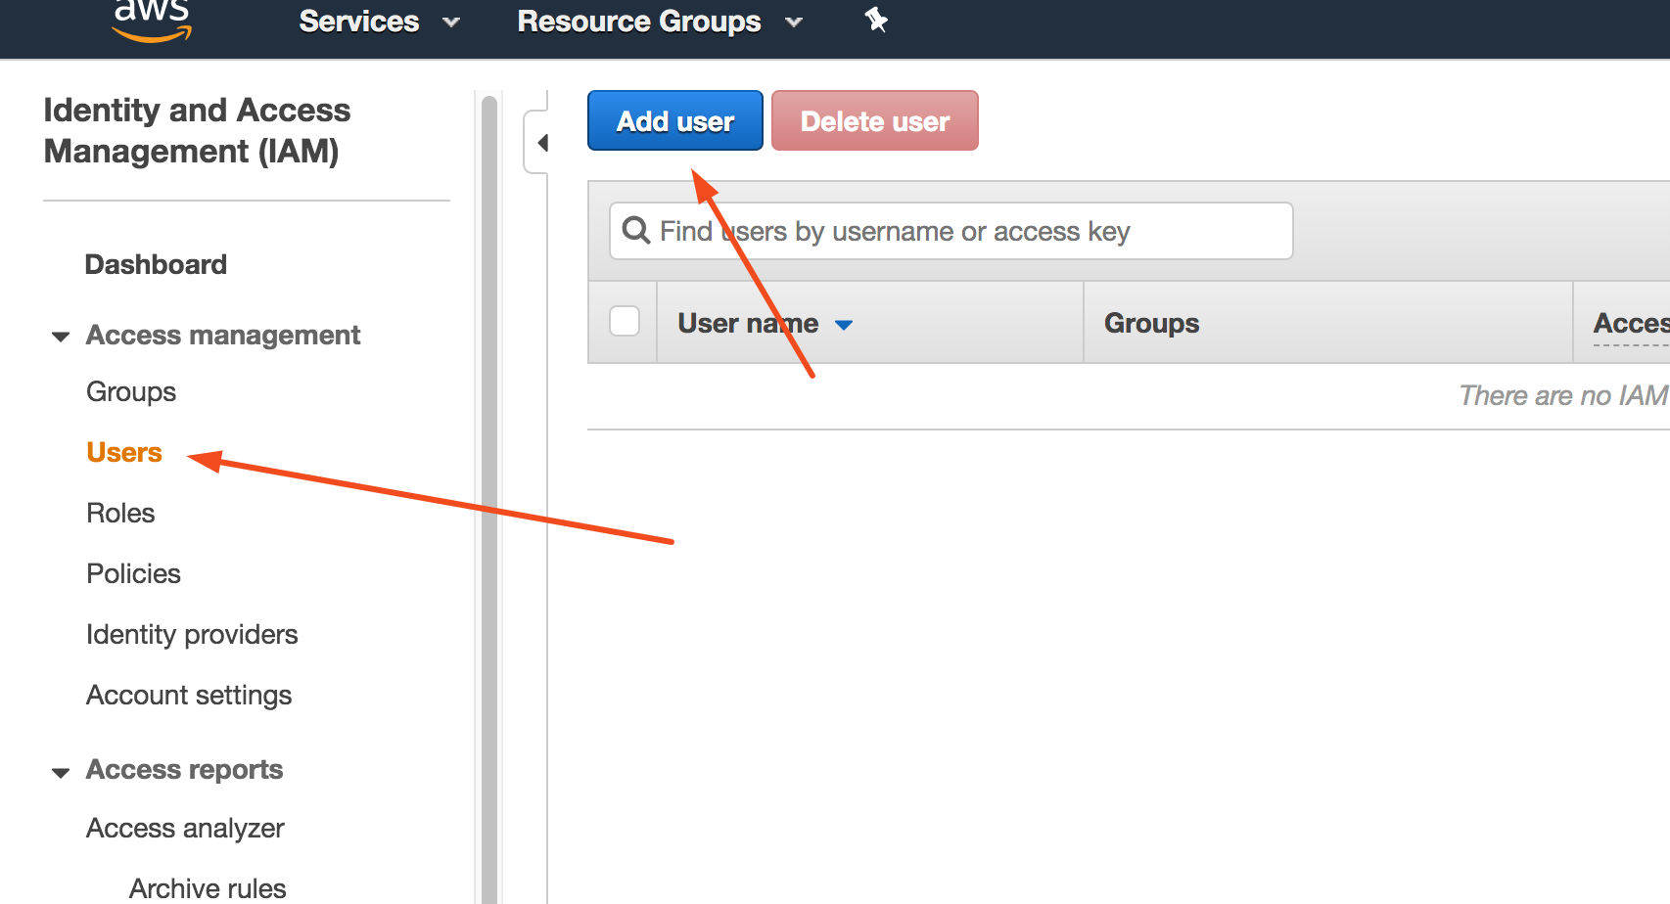This screenshot has width=1670, height=904.
Task: Select Users in the sidebar
Action: [124, 452]
